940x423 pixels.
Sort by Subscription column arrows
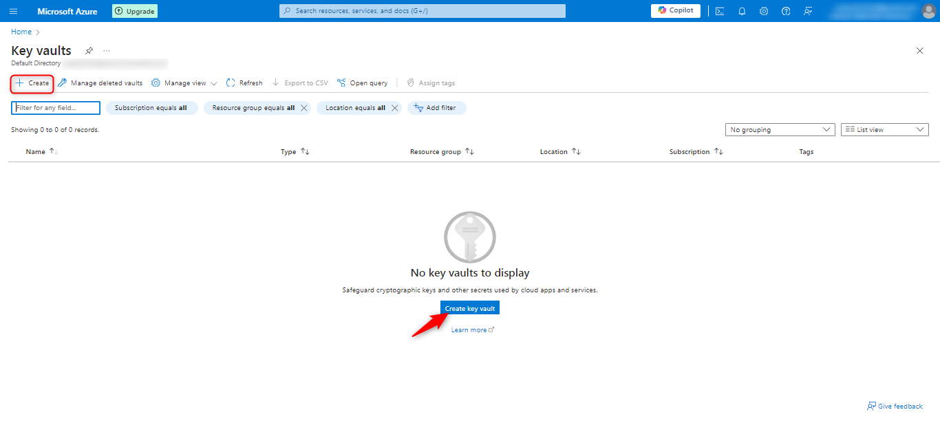tap(718, 151)
